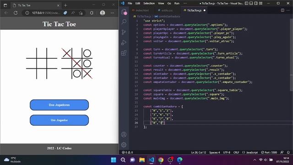Click the errors and warnings status indicator
The width and height of the screenshot is (293, 165).
pos(127,153)
